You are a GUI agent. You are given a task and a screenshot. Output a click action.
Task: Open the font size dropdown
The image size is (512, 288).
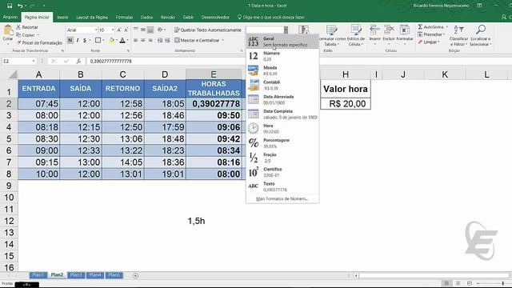[113, 30]
